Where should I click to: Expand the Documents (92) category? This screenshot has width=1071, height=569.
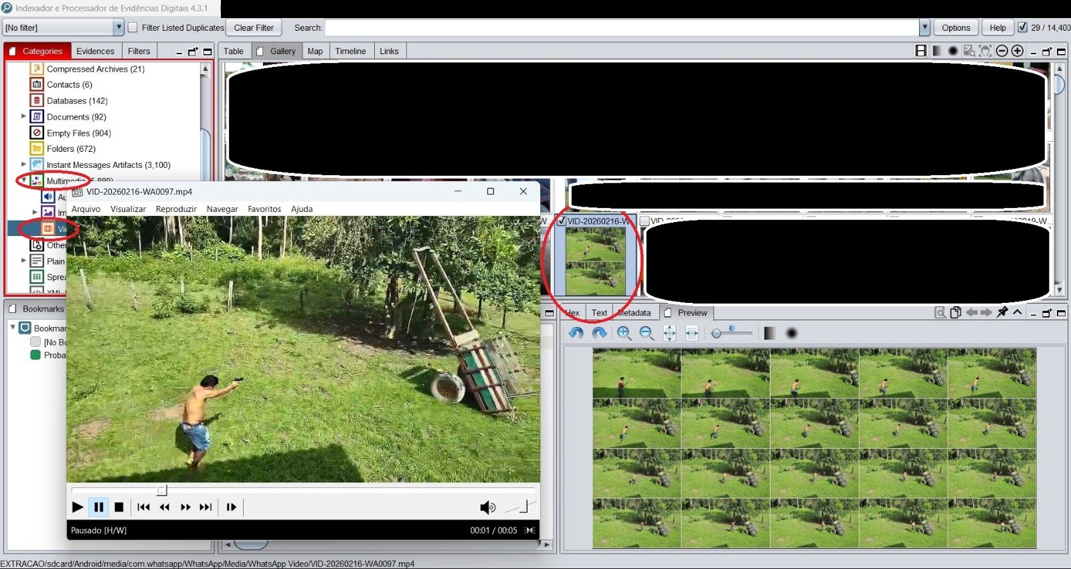point(23,116)
